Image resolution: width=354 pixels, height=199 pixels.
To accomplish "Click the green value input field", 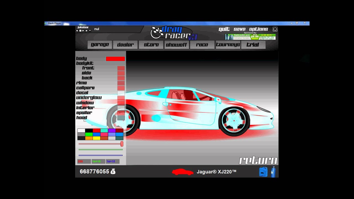I will click(x=98, y=161).
